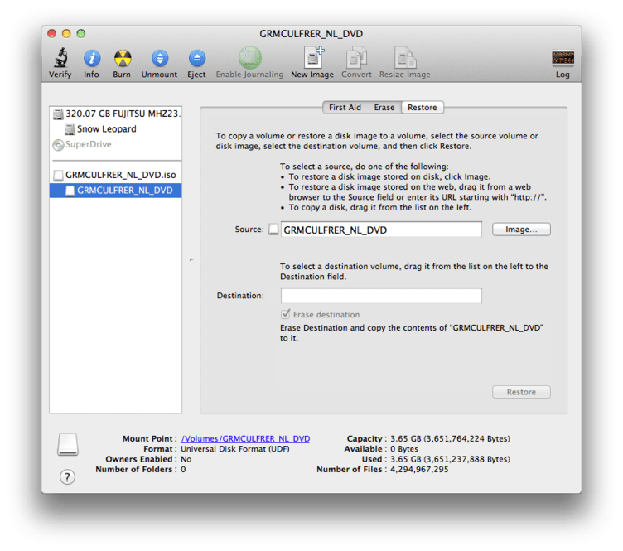Click the Restore button
Viewport: 623px width, 551px height.
click(521, 392)
